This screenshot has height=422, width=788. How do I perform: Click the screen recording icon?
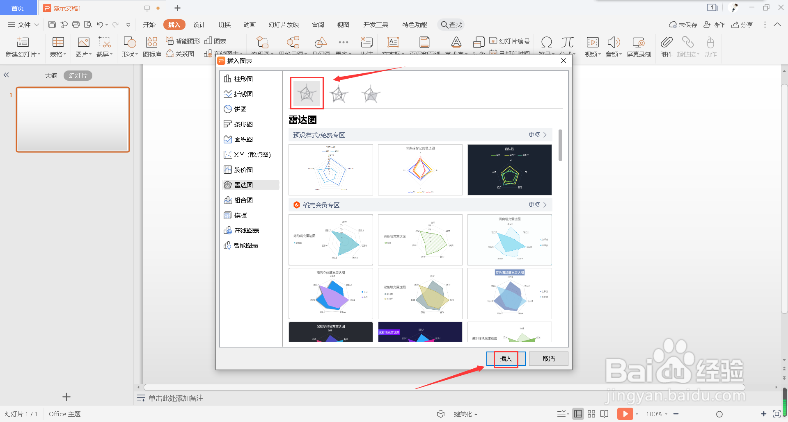[639, 42]
